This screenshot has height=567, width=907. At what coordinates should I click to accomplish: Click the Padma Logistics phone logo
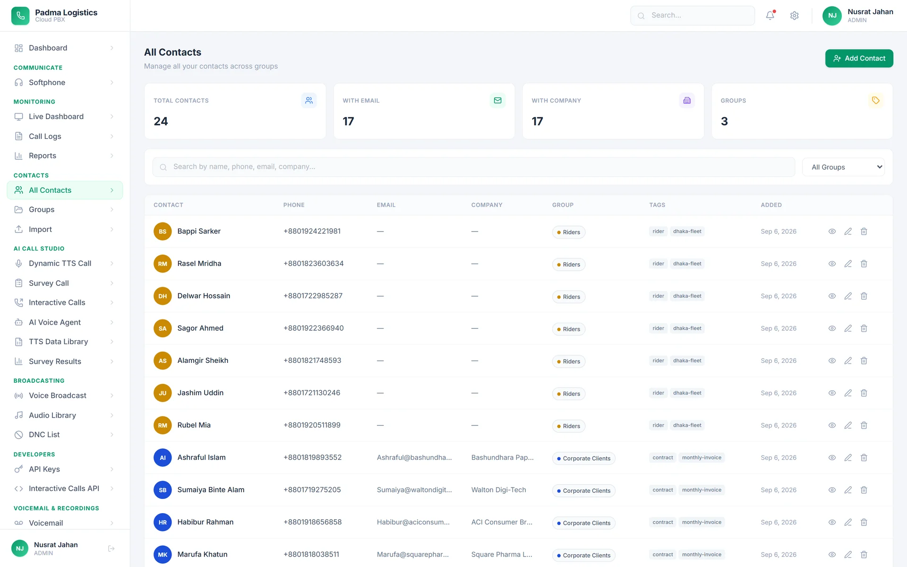pos(20,16)
